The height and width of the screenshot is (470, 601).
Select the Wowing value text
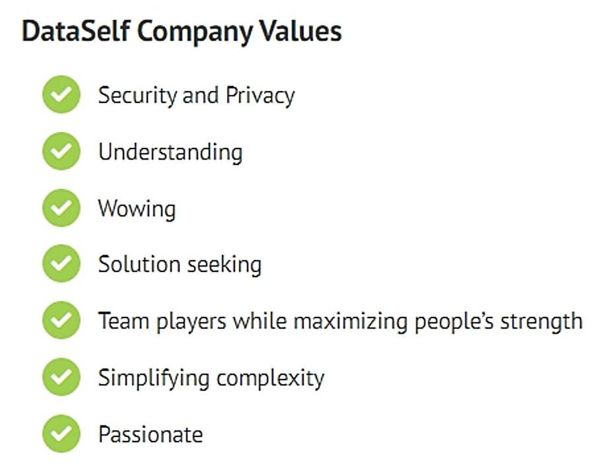(137, 209)
